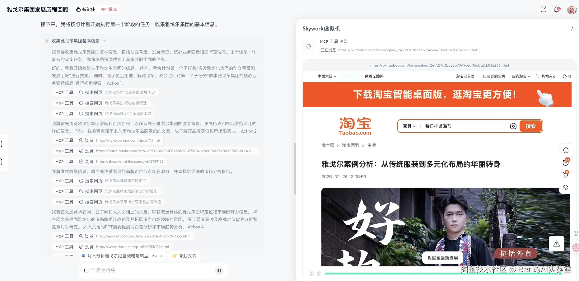
Task: Click 淘宝百科 in the breadcrumb
Action: point(351,145)
